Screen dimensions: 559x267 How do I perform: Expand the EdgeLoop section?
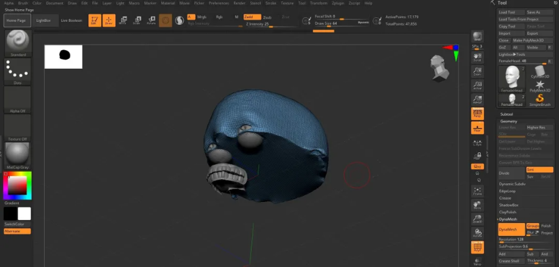pos(507,191)
